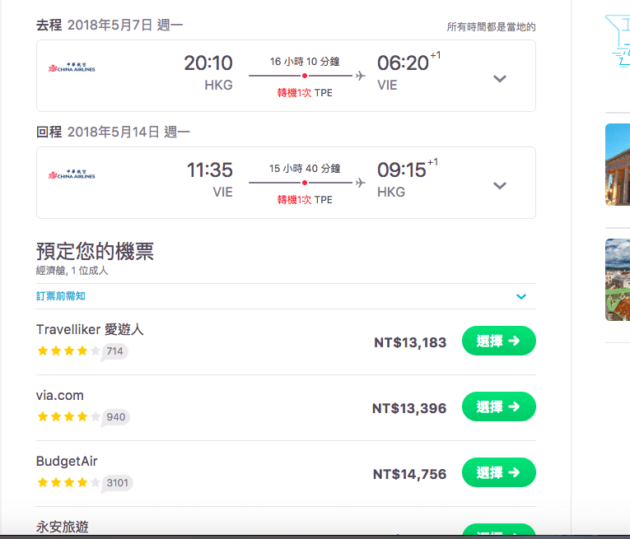Click China Airlines logo on return flight
Screen dimensions: 630x539
72,174
